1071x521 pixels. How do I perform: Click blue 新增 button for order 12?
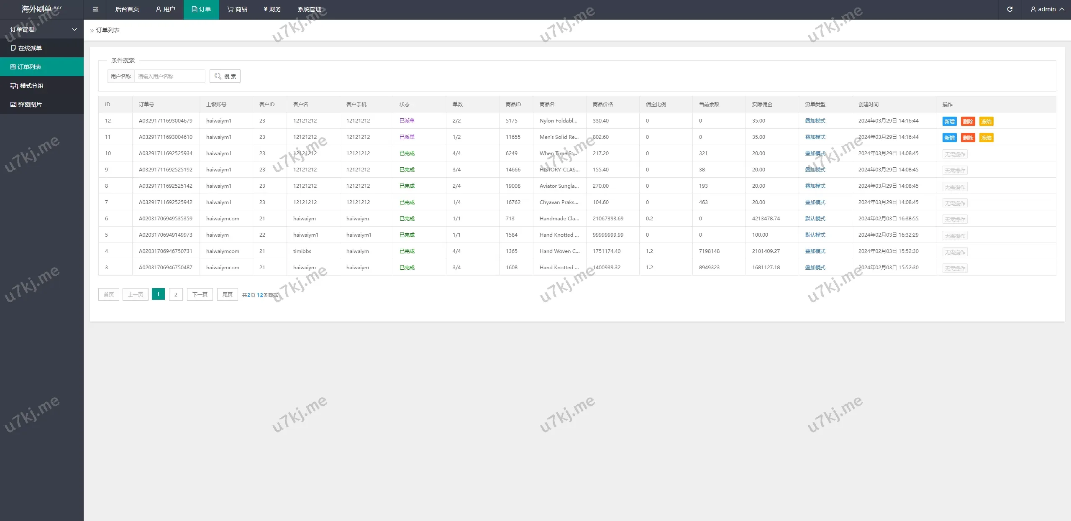[949, 121]
